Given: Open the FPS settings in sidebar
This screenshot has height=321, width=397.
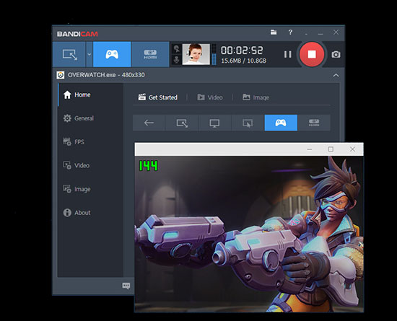Looking at the screenshot, I should (74, 141).
